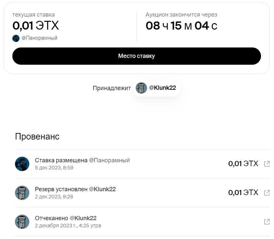Image resolution: width=274 pixels, height=239 pixels.
Task: Open @Klunk22 link in reserve set row
Action: (x=102, y=189)
